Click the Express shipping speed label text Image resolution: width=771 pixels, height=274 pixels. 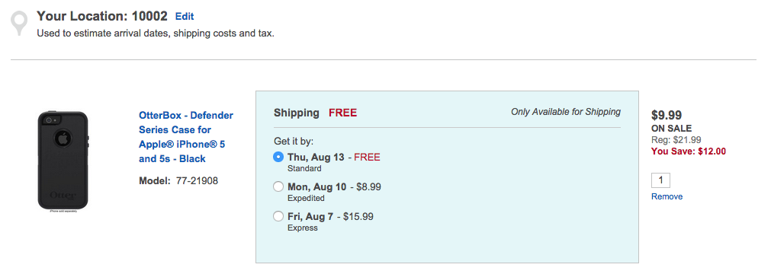[x=303, y=228]
